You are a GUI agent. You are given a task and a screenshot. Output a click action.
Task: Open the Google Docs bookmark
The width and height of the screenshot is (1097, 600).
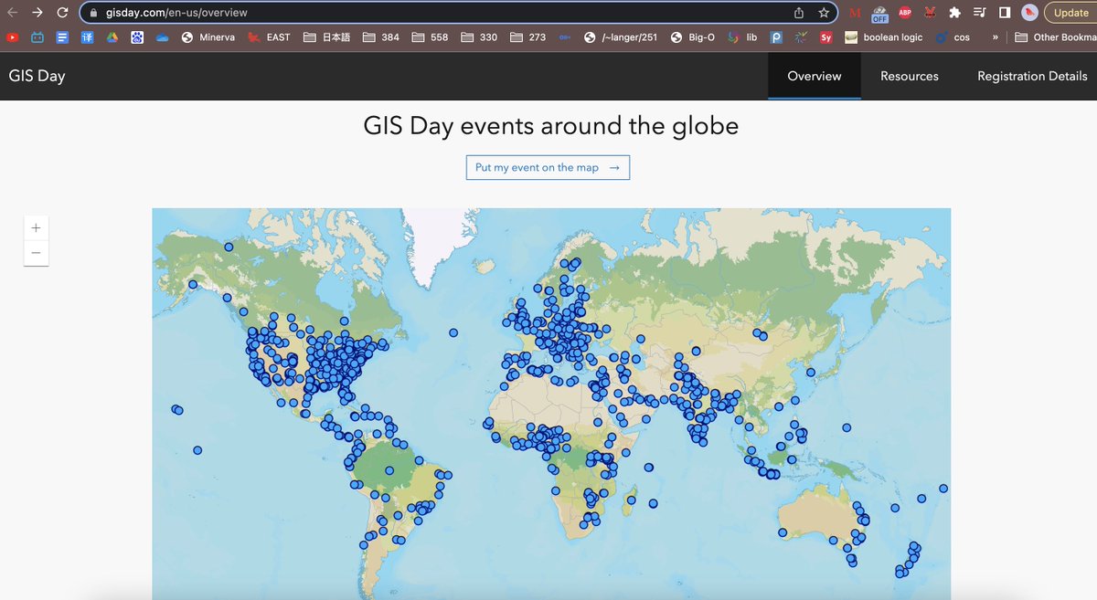pos(62,37)
